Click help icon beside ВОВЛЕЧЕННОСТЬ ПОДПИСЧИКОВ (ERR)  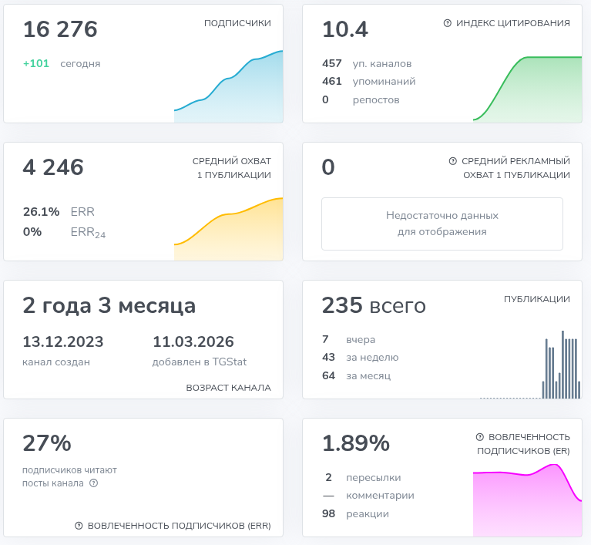tap(79, 526)
